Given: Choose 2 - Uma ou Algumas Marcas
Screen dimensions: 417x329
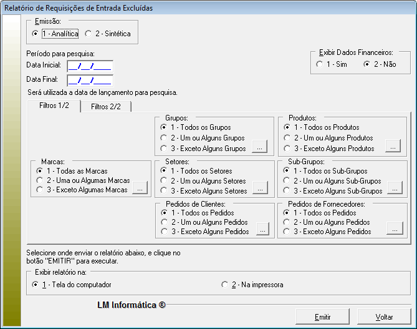Looking at the screenshot, I should 41,180.
